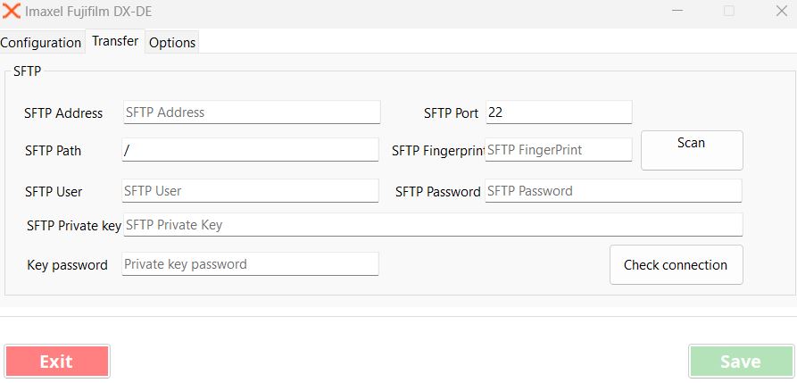Click into the SFTP Port field
Screen dimensions: 797x383
559,112
